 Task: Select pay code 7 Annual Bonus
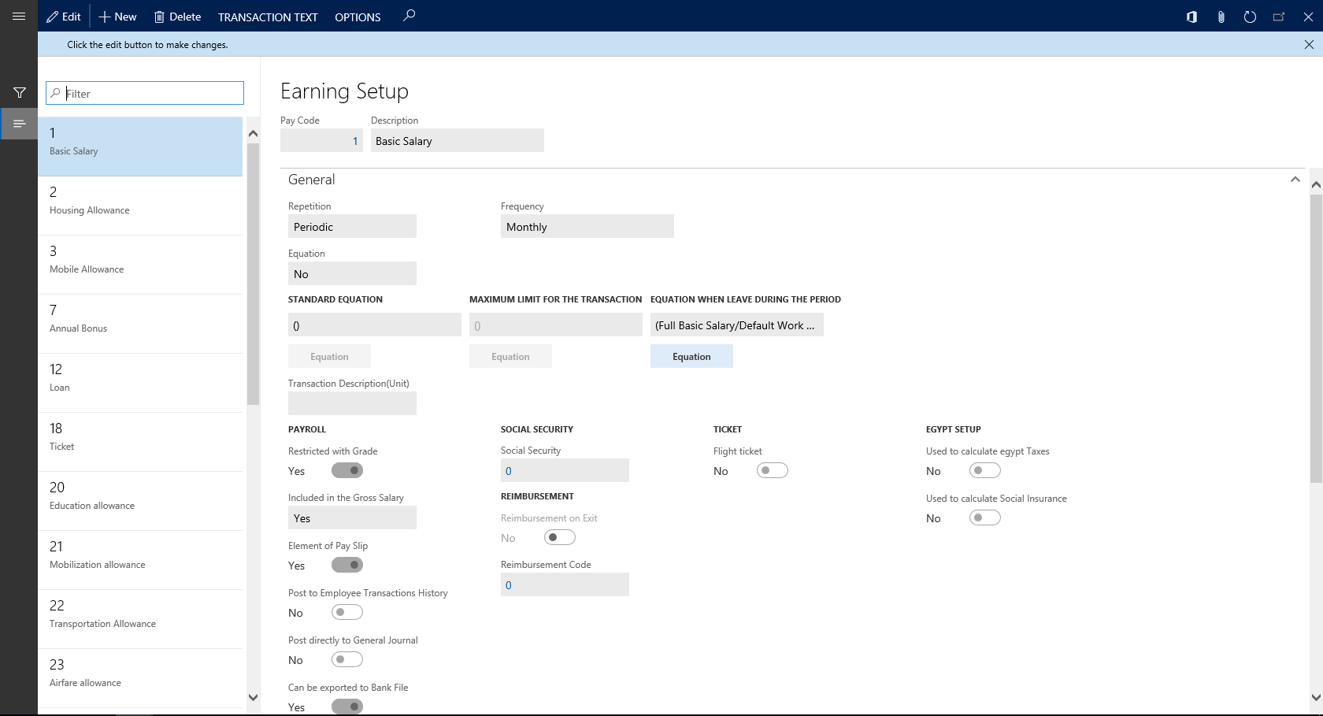click(140, 324)
